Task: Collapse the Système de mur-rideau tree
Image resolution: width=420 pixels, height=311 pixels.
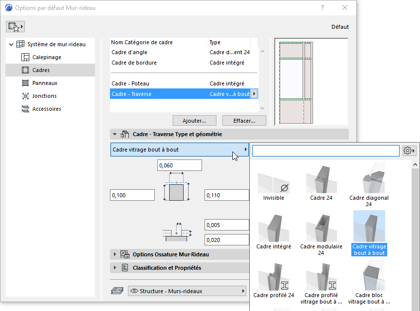Action: pyautogui.click(x=11, y=44)
